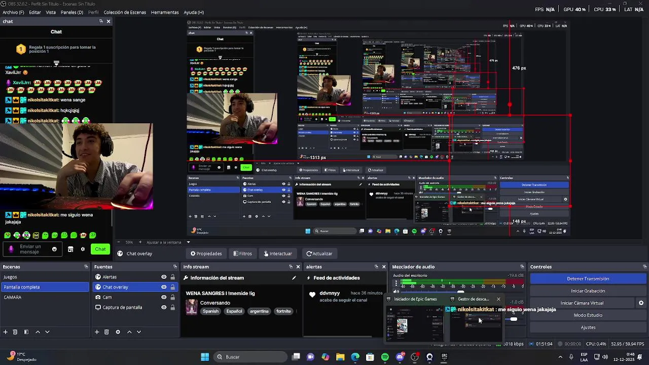Show hidden system tray icons

[560, 357]
